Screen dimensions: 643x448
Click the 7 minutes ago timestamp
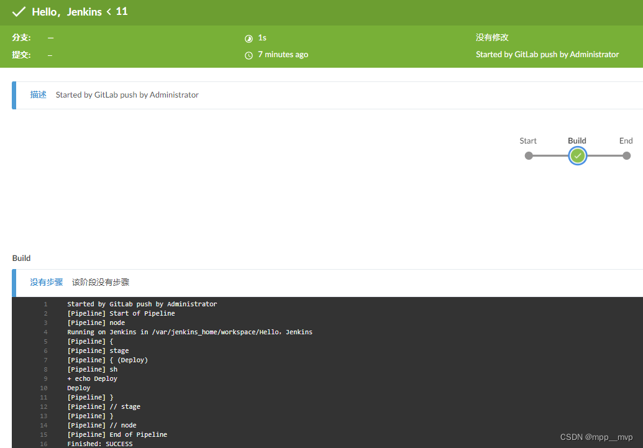tap(283, 55)
